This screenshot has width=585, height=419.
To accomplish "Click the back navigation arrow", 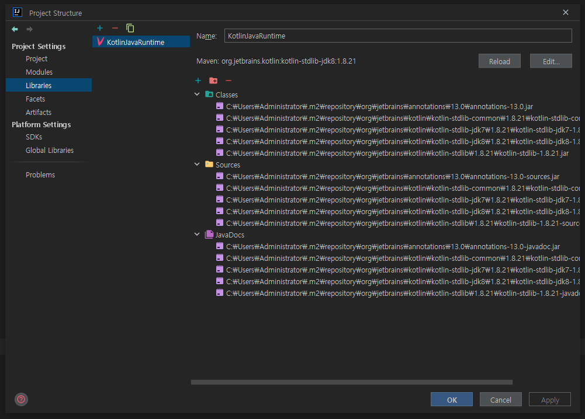I will pos(15,29).
